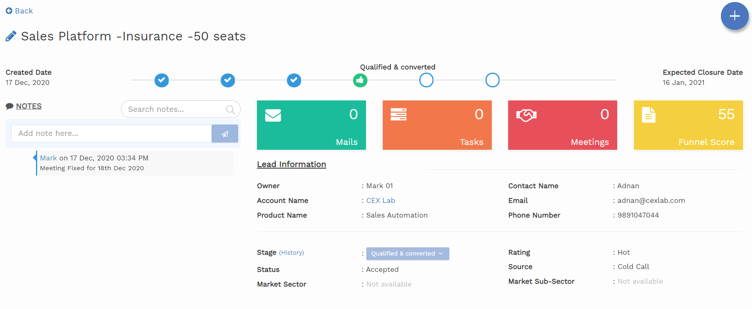Expand the Qualified & converted stage dropdown

[408, 253]
